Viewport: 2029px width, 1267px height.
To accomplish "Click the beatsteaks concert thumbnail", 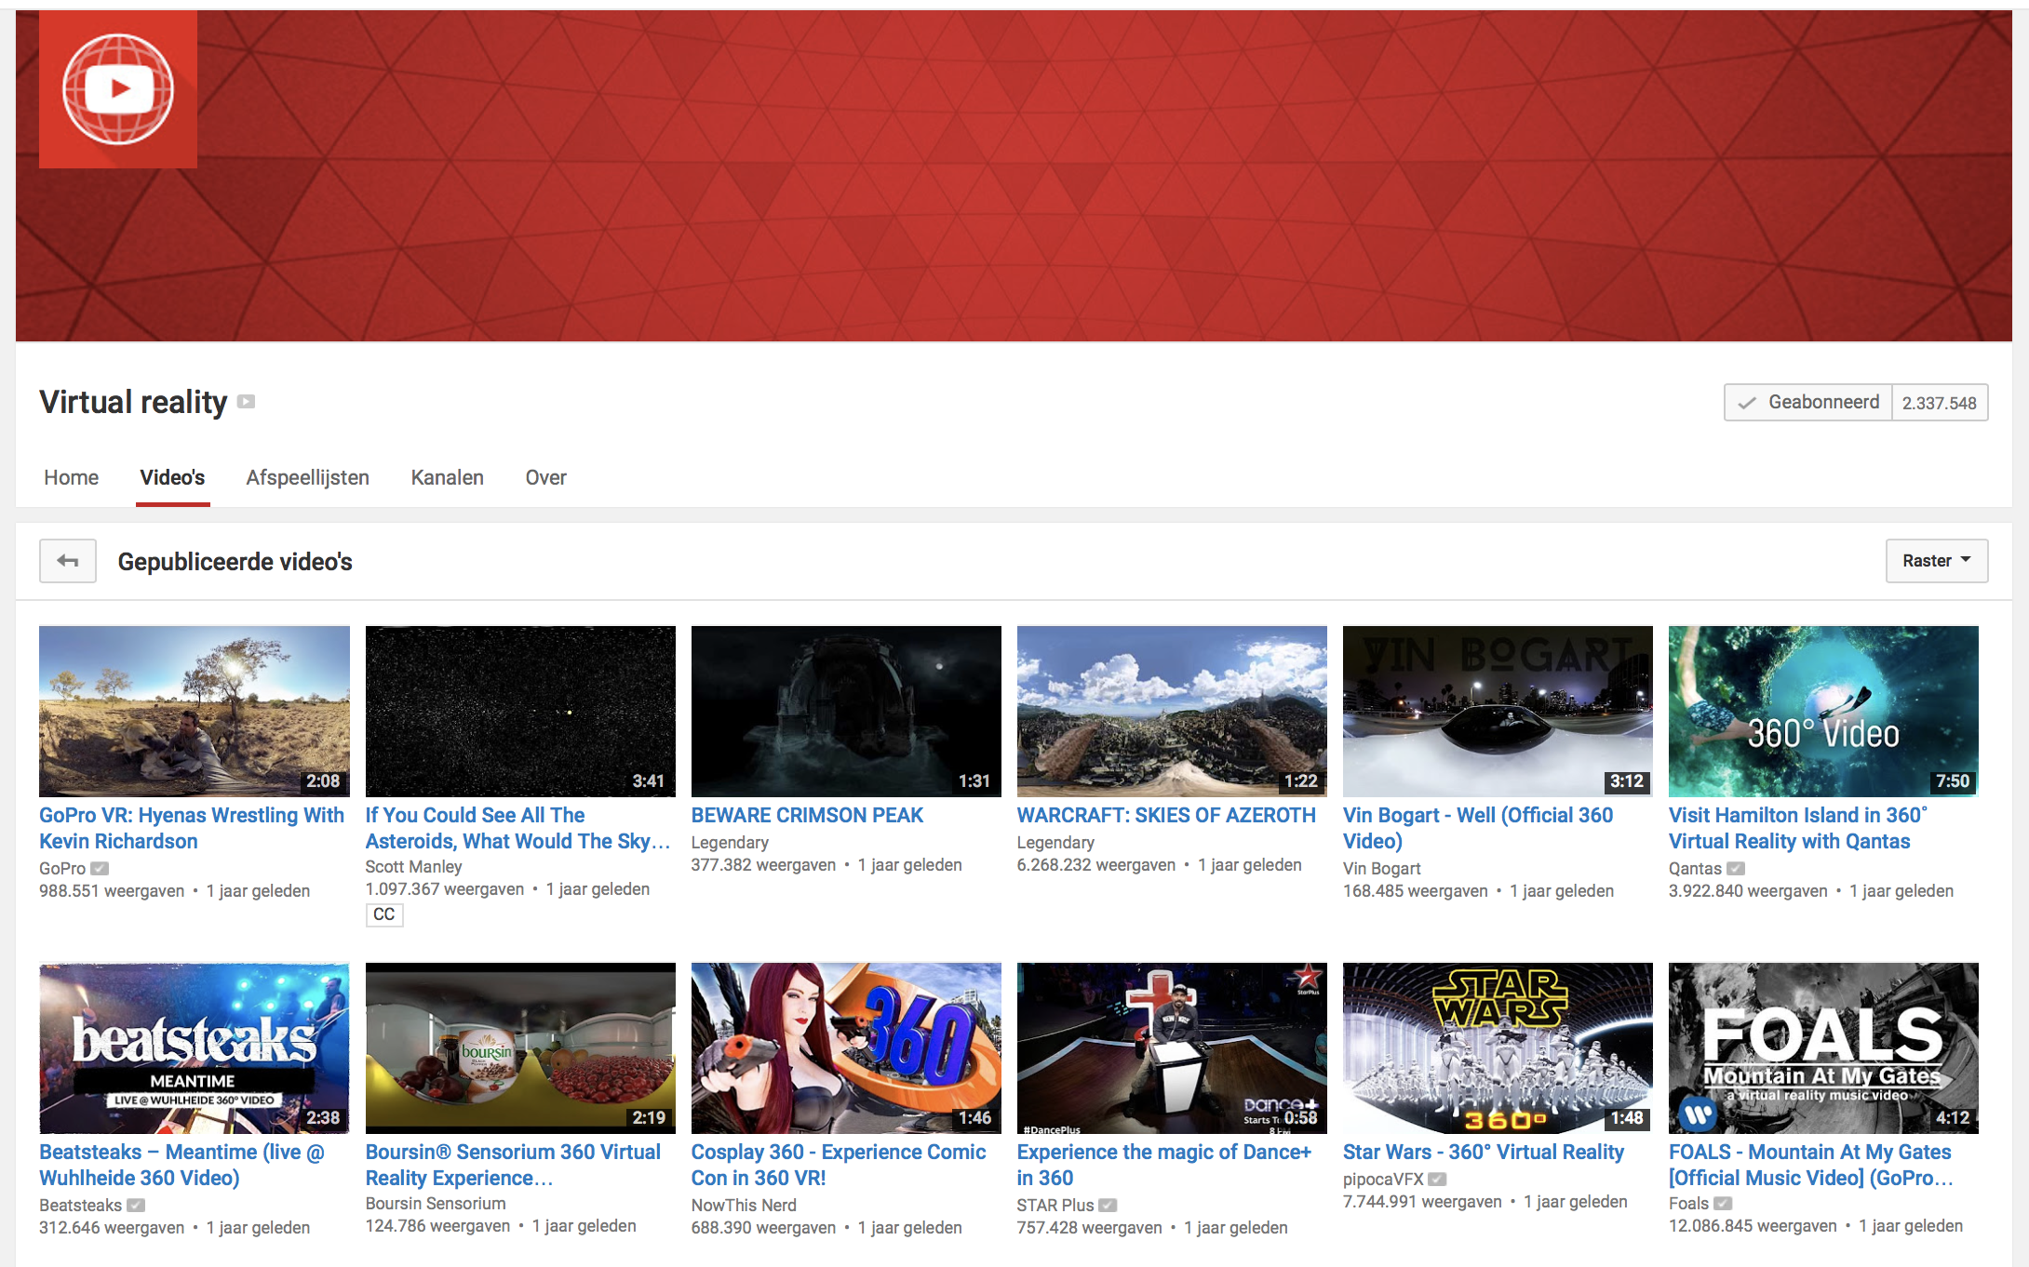I will click(x=195, y=1048).
